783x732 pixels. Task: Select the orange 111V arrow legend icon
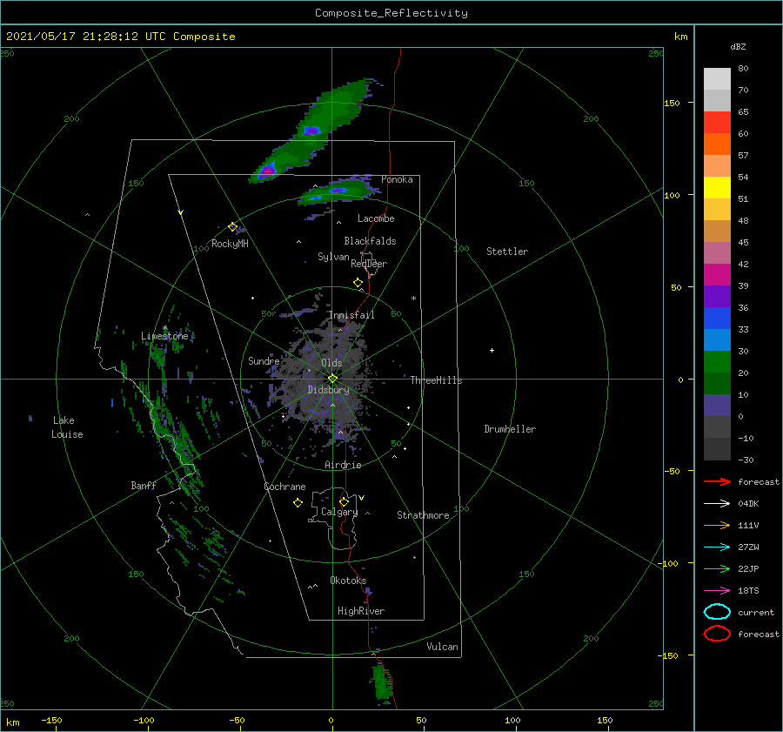pos(717,525)
